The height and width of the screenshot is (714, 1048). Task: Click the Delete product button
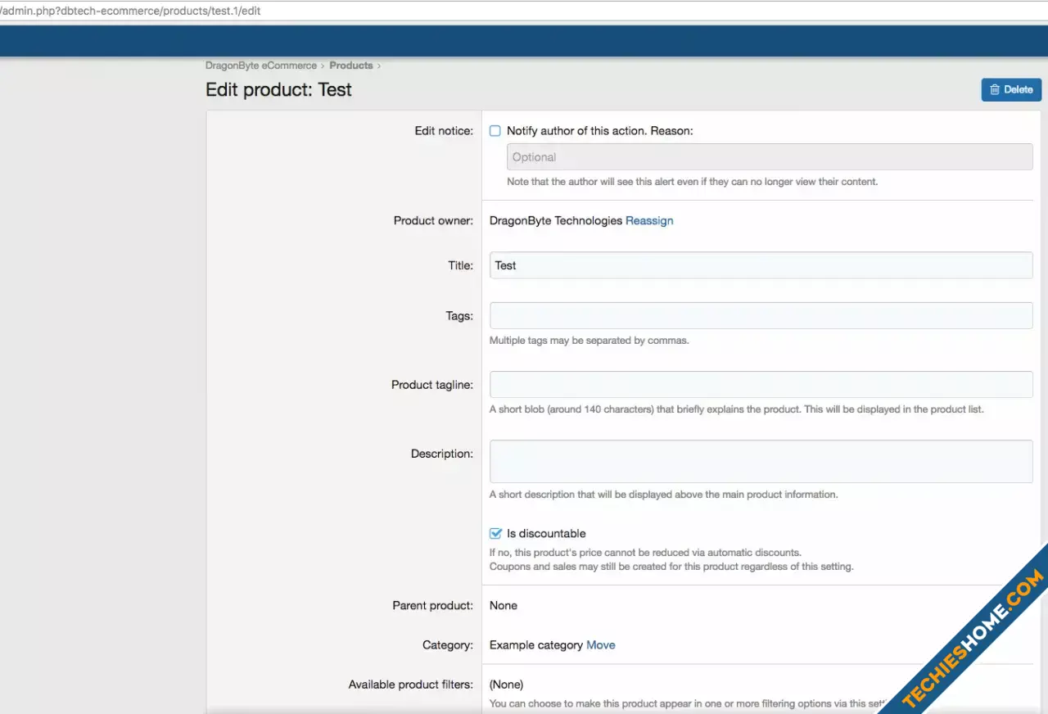[1011, 90]
